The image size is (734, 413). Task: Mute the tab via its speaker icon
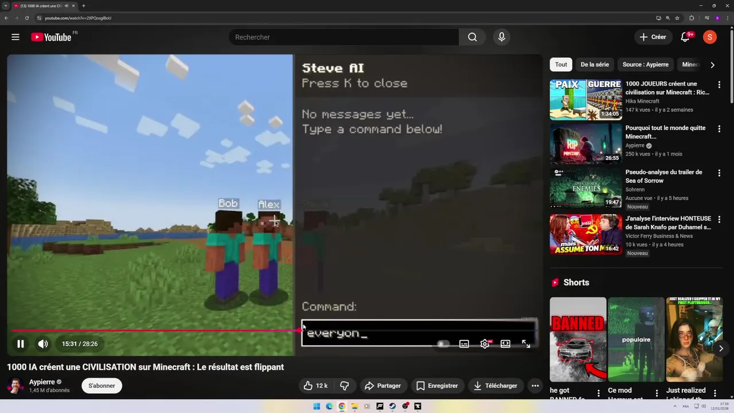67,6
